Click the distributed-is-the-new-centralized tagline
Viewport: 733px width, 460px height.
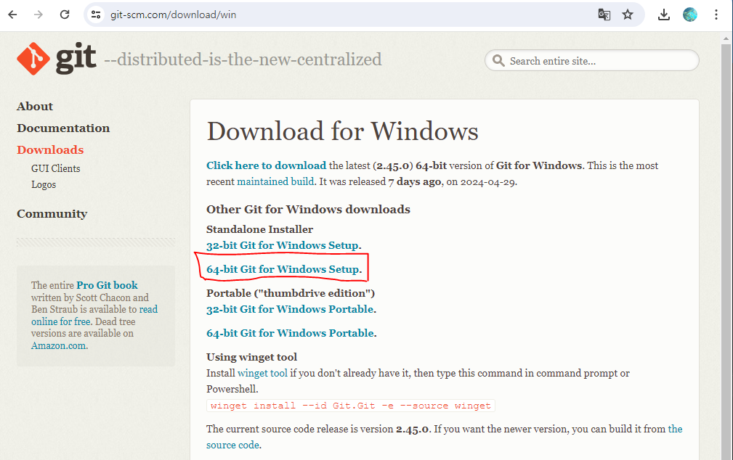coord(243,59)
